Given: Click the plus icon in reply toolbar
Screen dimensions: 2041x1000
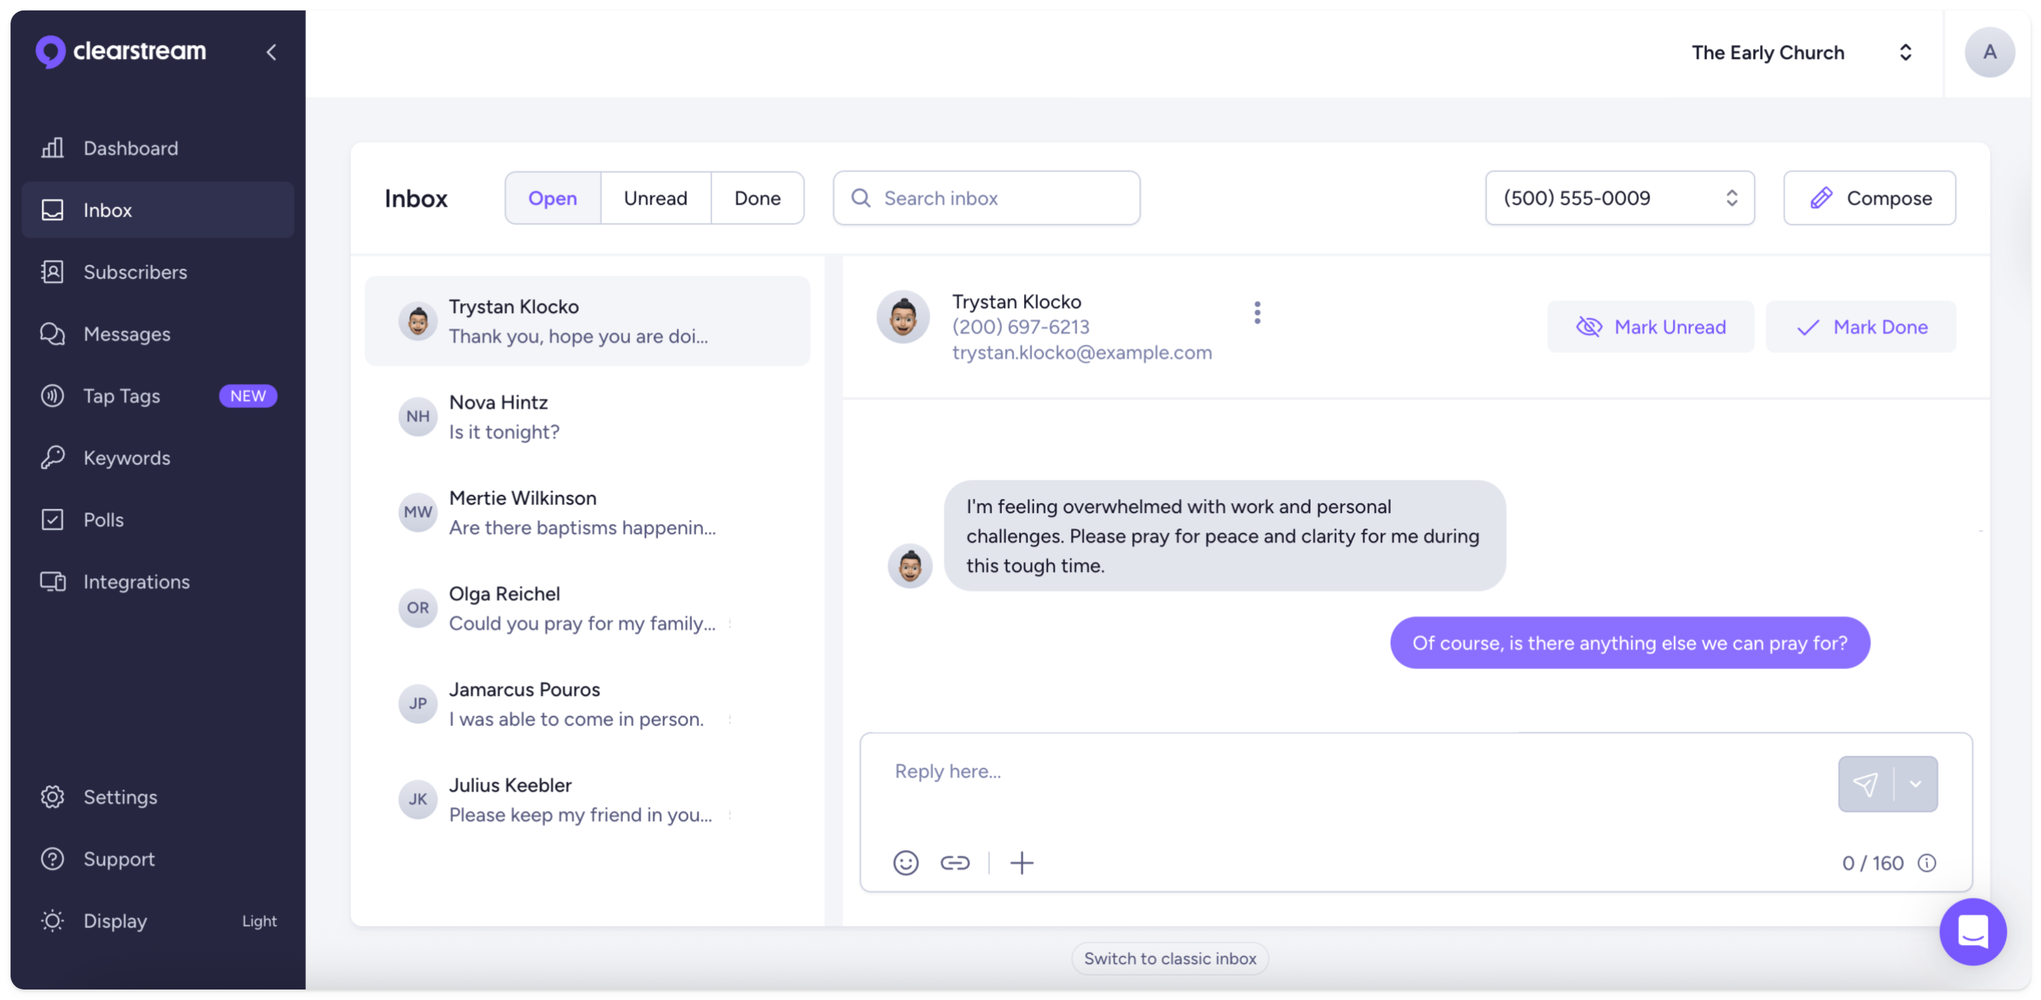Looking at the screenshot, I should click(x=1022, y=862).
